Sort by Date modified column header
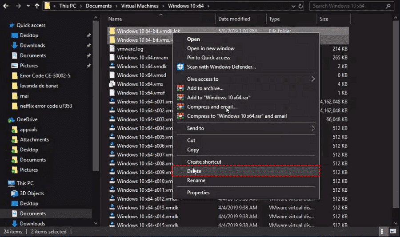This screenshot has height=237, width=400. [234, 19]
